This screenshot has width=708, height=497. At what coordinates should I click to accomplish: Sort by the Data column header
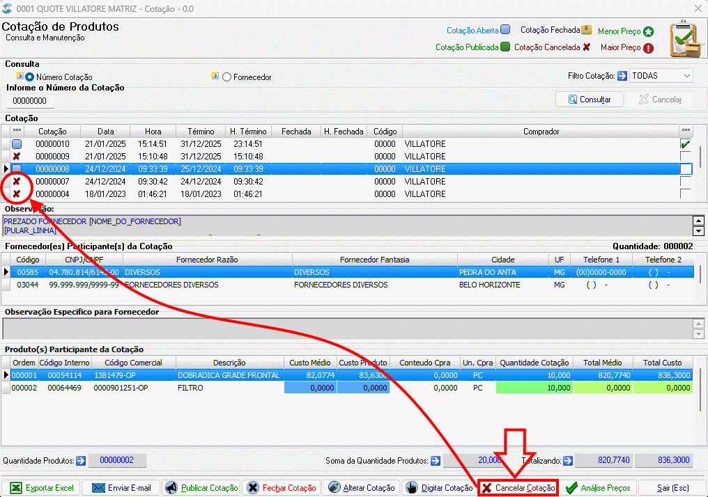pyautogui.click(x=106, y=132)
